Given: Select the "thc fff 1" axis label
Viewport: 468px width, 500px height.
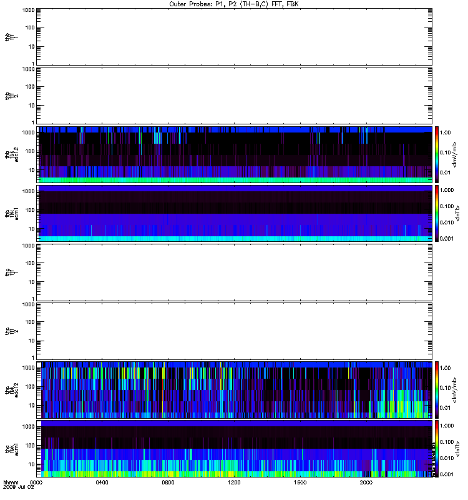Looking at the screenshot, I should tap(11, 272).
